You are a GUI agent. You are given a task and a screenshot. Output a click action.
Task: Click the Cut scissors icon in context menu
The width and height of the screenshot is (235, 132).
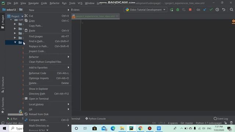click(x=26, y=16)
